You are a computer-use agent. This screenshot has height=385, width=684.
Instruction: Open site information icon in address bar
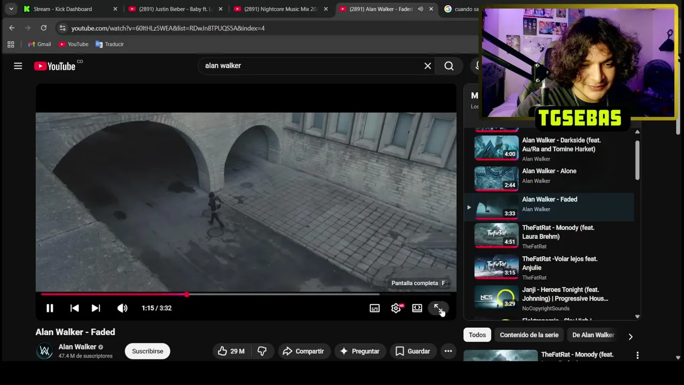pyautogui.click(x=63, y=28)
